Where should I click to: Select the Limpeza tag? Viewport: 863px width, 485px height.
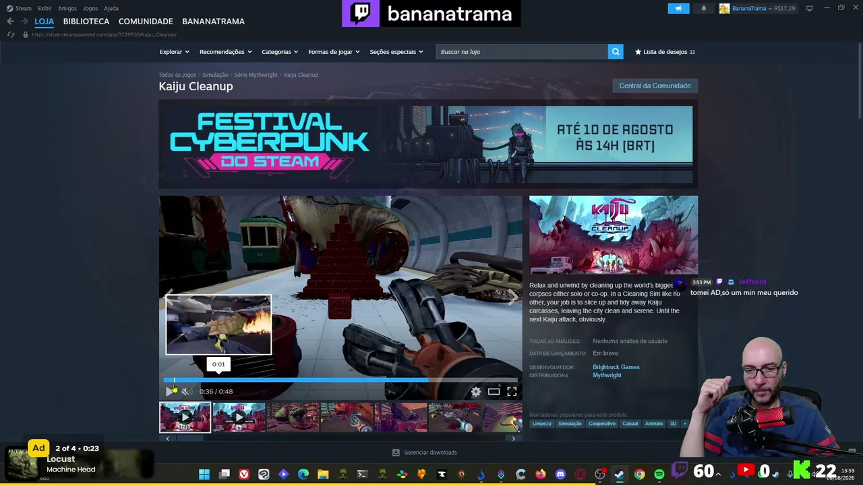point(541,424)
